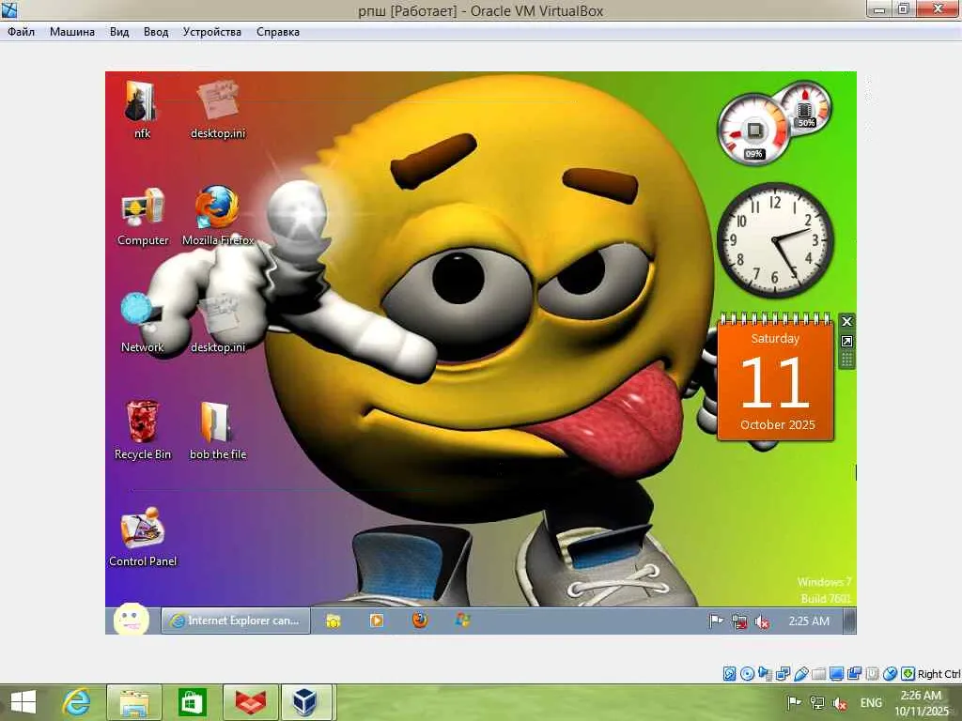Open the Файл menu
Screen dimensions: 962x721
pos(21,32)
